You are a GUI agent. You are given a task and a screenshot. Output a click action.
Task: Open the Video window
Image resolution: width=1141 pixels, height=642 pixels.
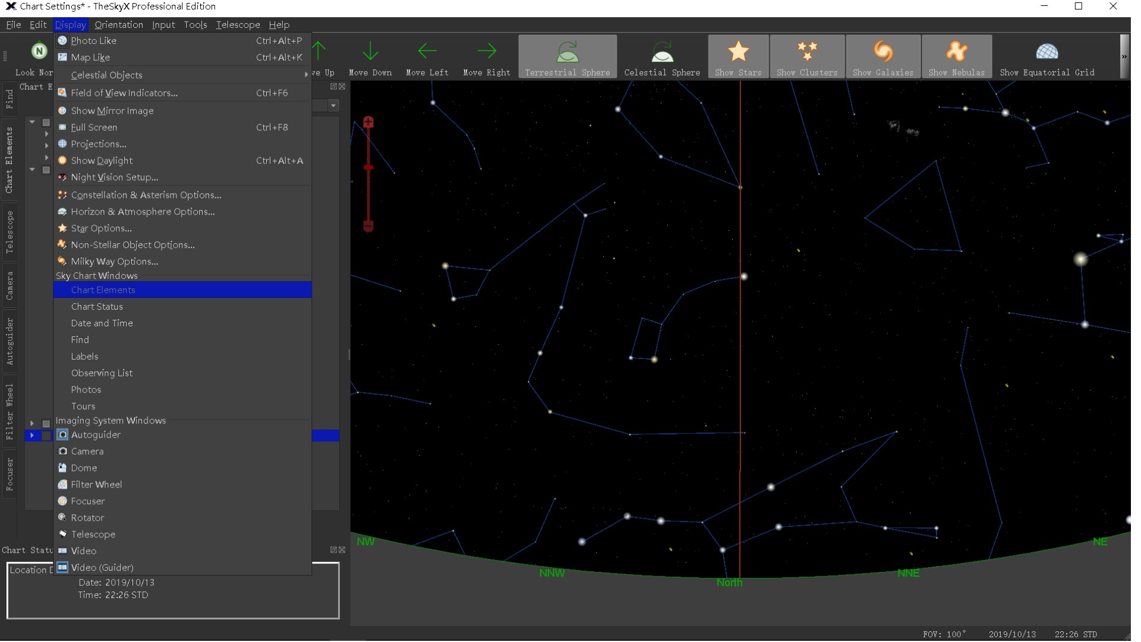tap(182, 551)
